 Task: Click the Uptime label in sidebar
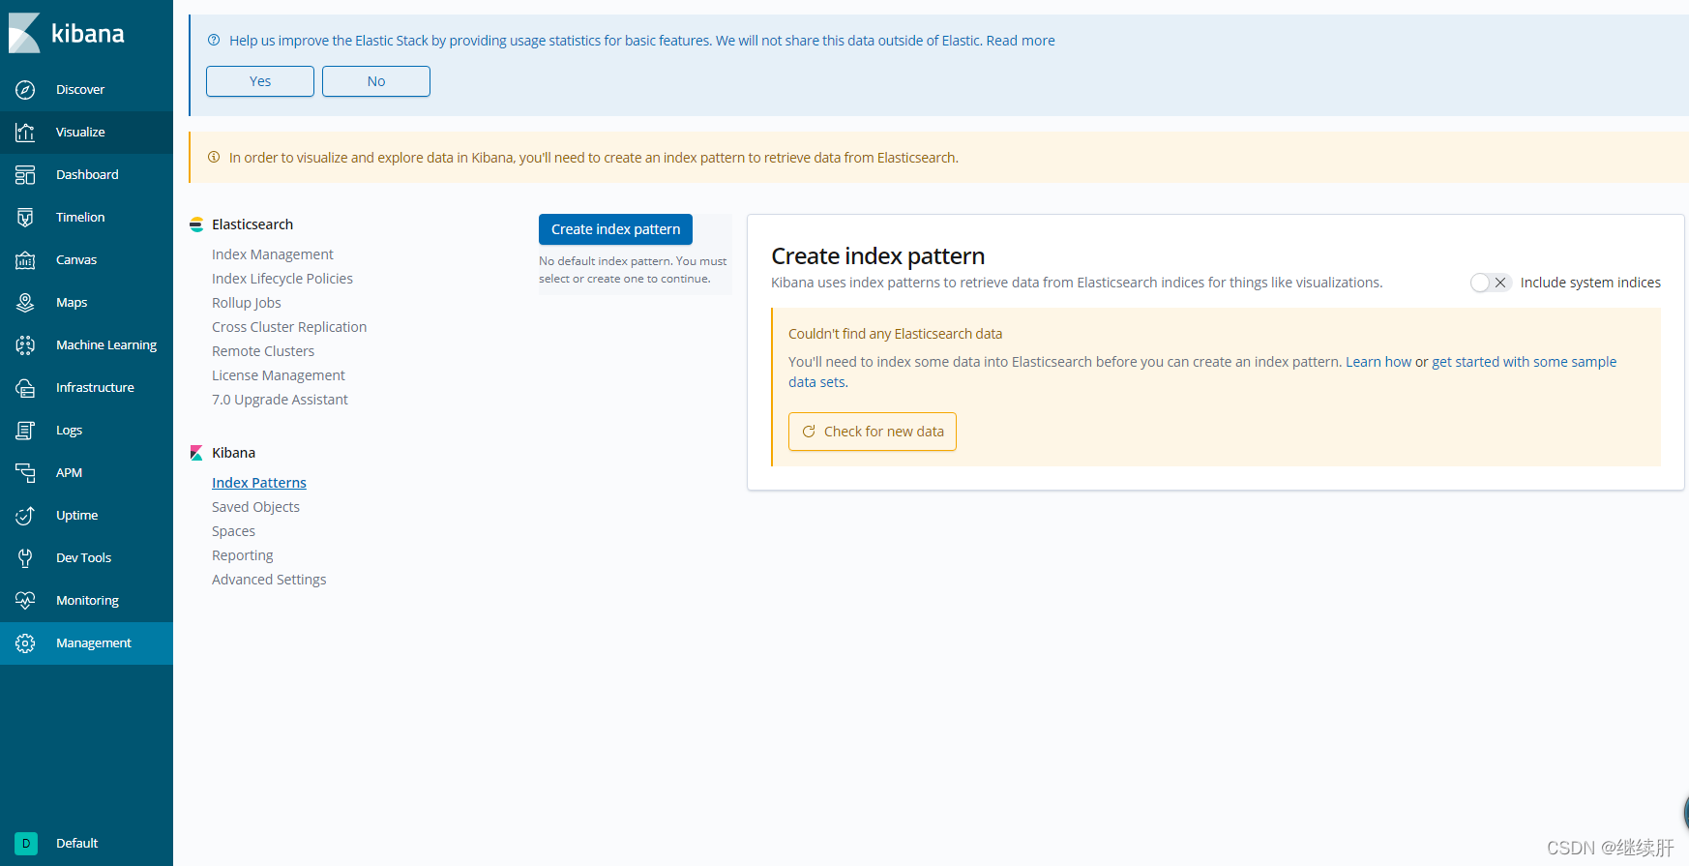coord(76,516)
